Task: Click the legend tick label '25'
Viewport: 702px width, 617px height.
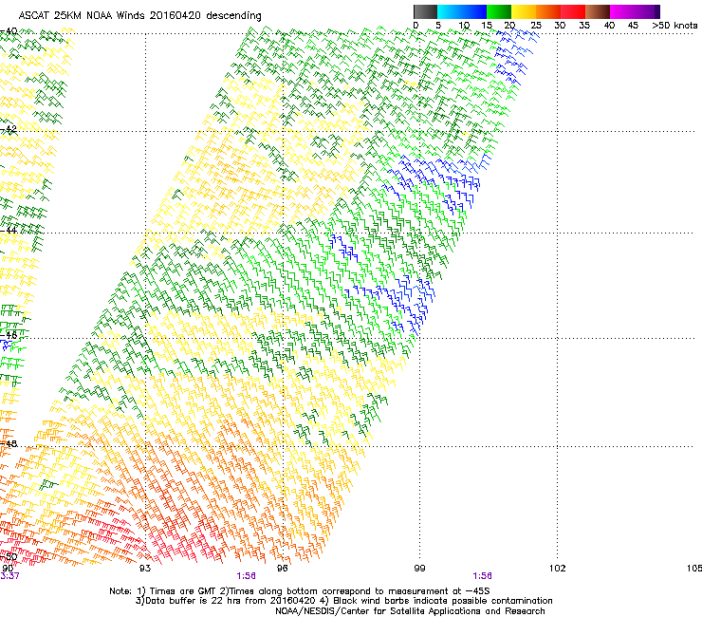Action: pos(536,26)
